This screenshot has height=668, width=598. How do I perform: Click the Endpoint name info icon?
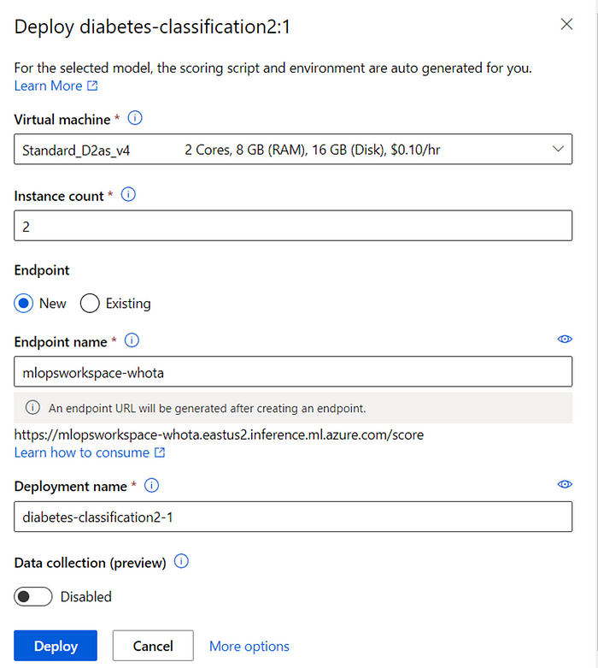click(132, 340)
